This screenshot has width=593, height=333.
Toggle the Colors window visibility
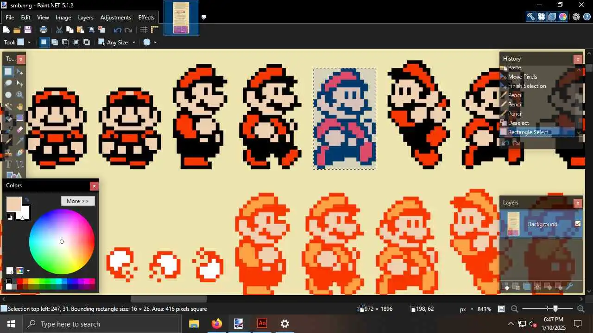tap(563, 17)
